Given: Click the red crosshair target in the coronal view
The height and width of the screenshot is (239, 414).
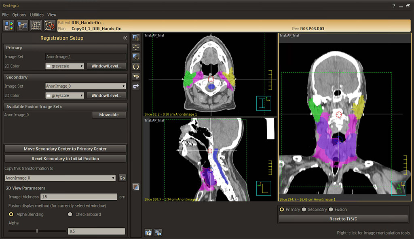Looking at the screenshot, I should pos(339,114).
